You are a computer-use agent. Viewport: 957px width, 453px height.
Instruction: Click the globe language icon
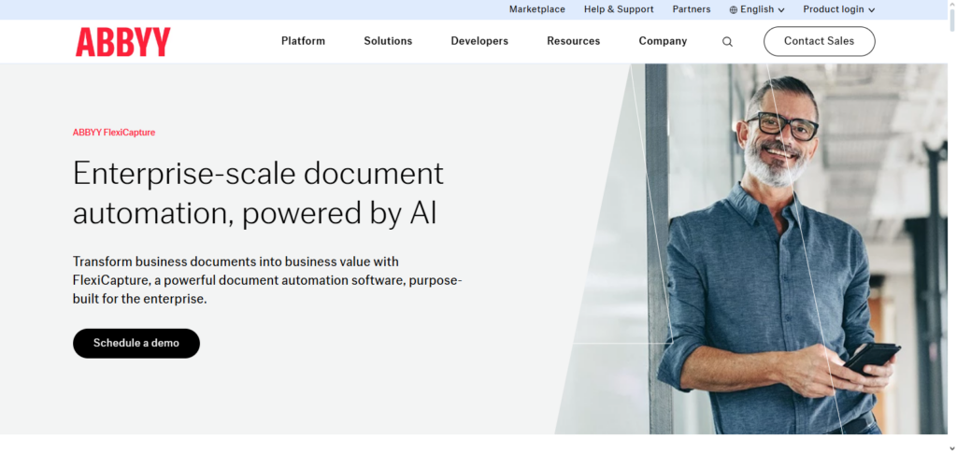734,9
